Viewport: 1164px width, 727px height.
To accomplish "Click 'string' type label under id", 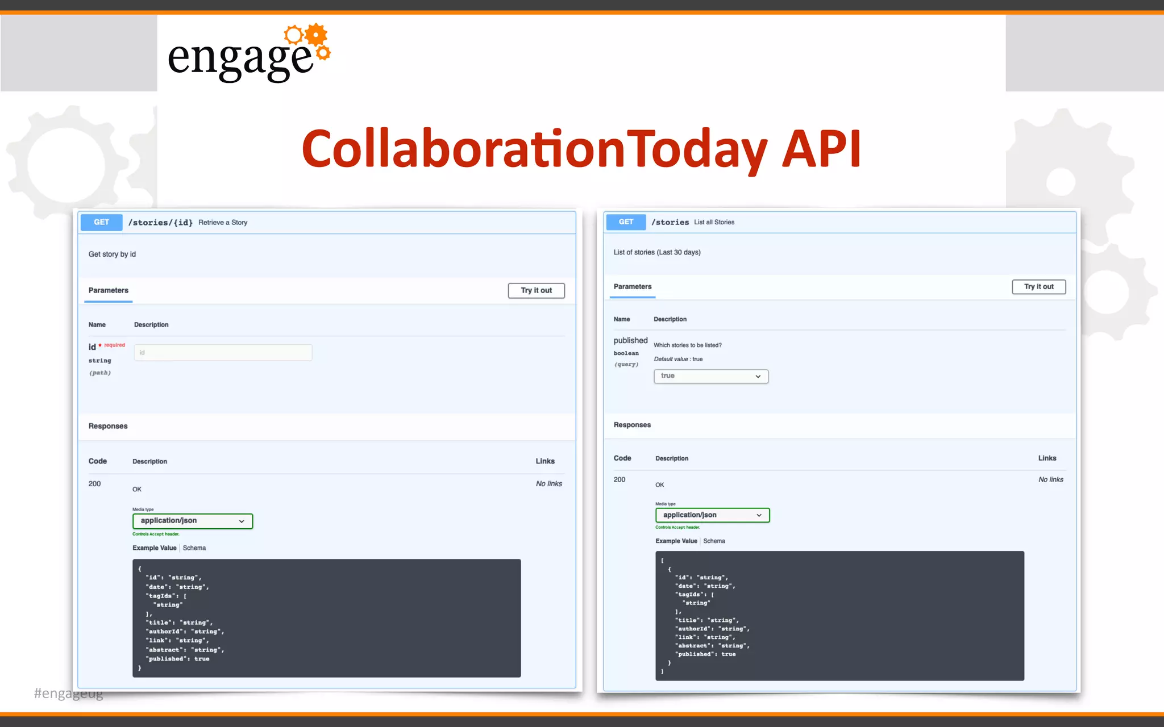I will 99,361.
